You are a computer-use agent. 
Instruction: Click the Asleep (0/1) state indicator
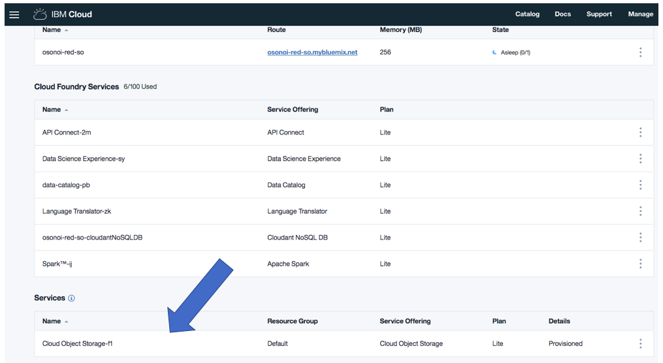pyautogui.click(x=511, y=52)
